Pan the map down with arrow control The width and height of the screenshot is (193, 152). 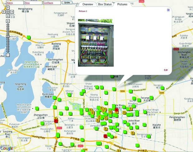tap(8, 16)
